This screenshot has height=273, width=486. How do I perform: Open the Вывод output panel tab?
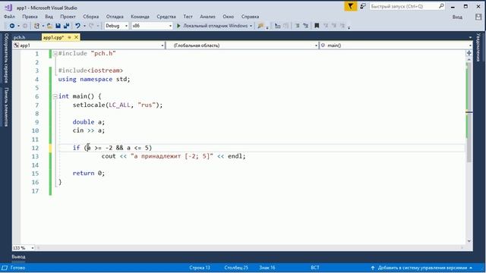[18, 256]
